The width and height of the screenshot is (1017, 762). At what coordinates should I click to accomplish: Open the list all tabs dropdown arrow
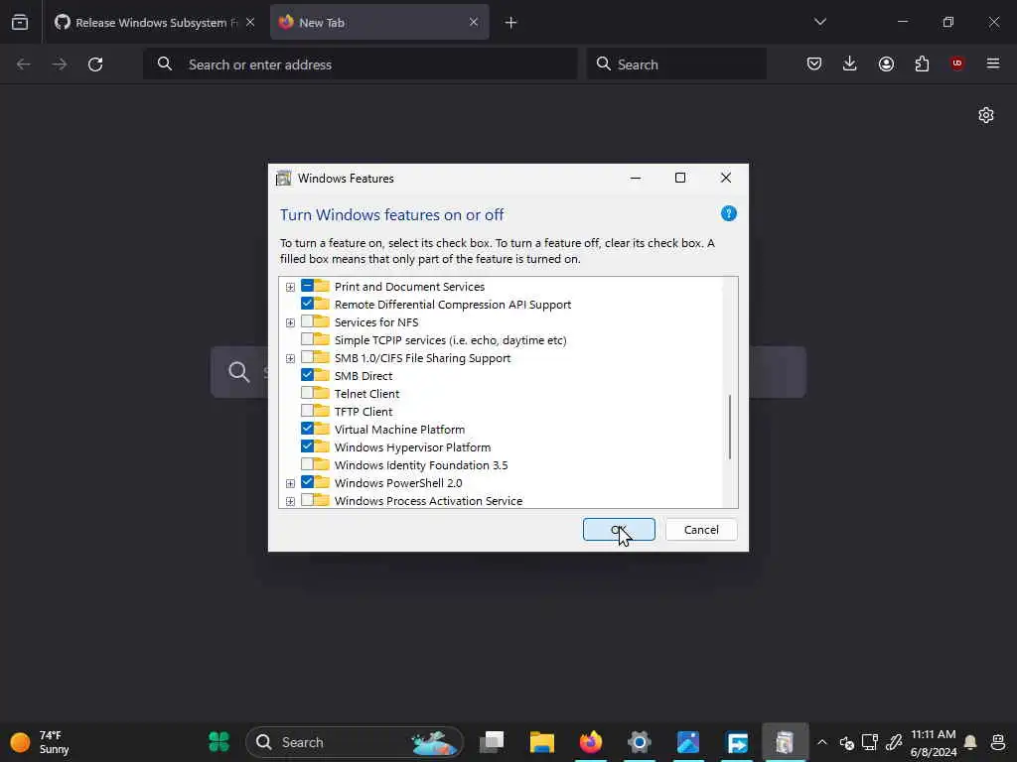pyautogui.click(x=820, y=22)
